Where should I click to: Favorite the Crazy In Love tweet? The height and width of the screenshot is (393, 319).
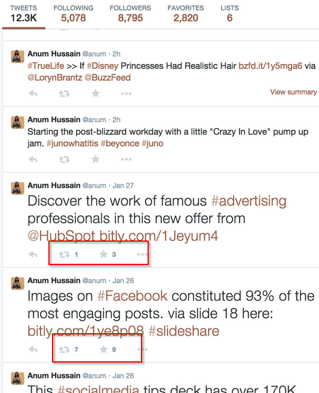click(x=96, y=159)
